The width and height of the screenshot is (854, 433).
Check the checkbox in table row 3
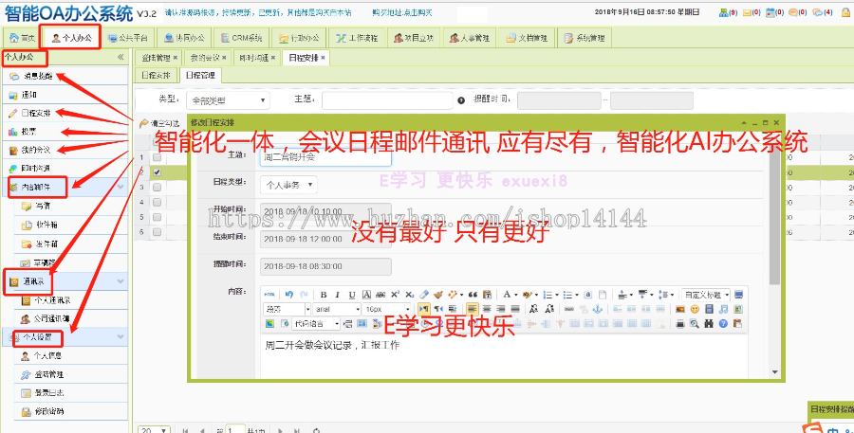pyautogui.click(x=157, y=187)
